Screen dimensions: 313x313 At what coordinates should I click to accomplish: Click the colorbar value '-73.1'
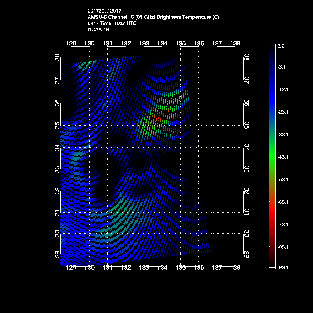pyautogui.click(x=283, y=225)
